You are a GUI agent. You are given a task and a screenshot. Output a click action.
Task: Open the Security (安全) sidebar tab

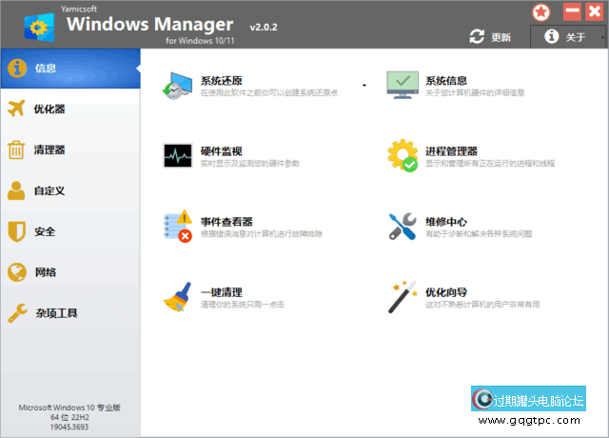pos(69,231)
